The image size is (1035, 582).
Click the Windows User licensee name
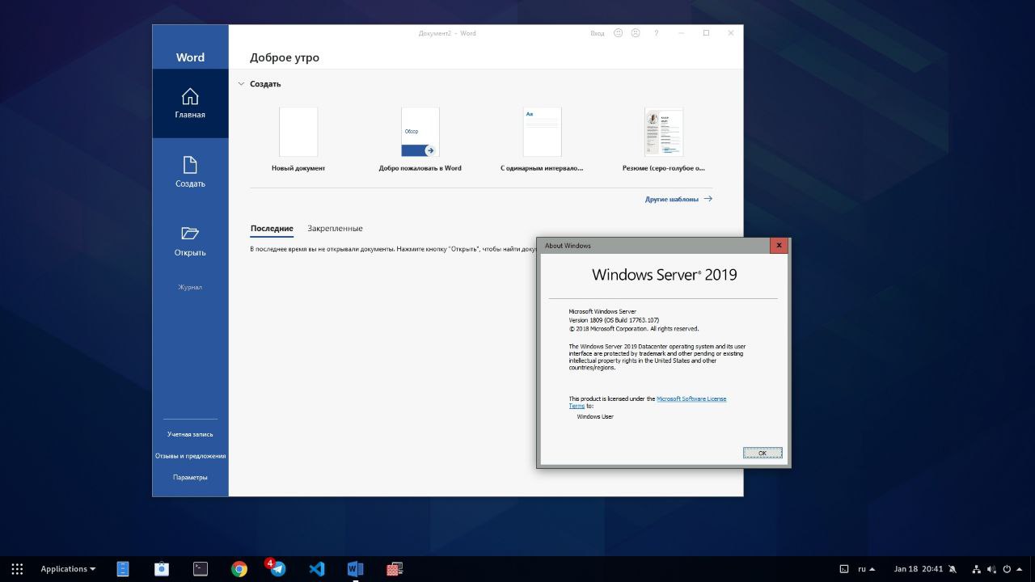595,417
